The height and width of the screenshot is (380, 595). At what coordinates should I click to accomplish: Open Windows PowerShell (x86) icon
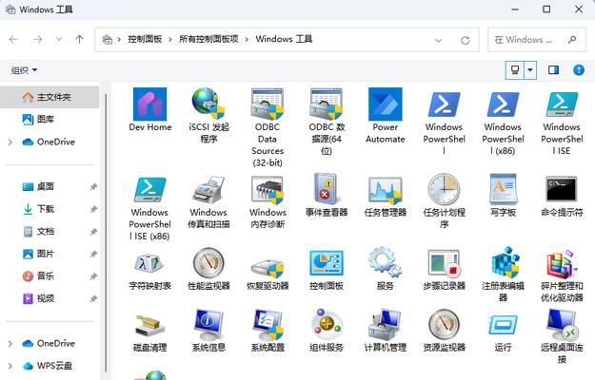[x=504, y=104]
